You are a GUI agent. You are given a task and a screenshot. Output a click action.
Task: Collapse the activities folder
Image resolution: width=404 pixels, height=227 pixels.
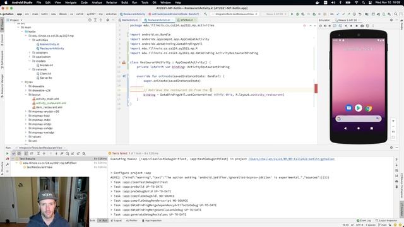(x=30, y=40)
